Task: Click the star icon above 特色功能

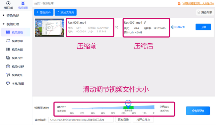Action: click(8, 3)
